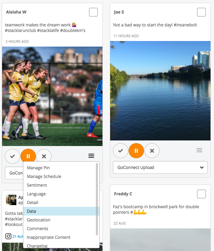Select the Aleisha W post checkbox

pos(93,12)
